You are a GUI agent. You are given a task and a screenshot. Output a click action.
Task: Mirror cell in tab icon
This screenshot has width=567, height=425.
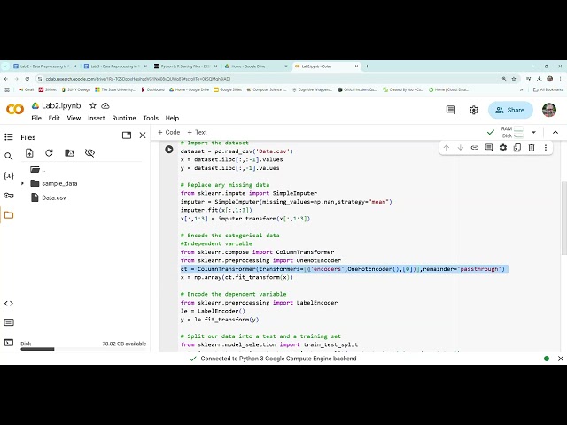click(x=517, y=148)
